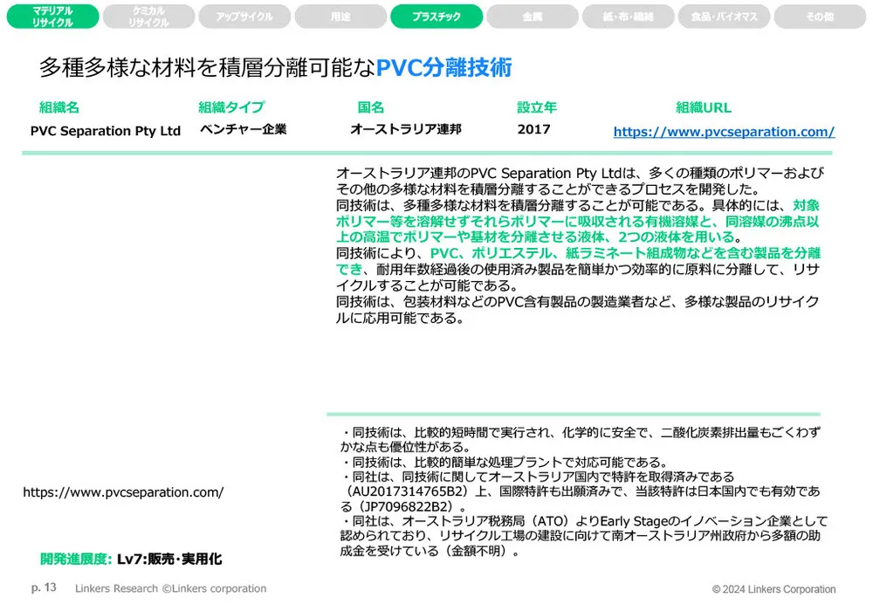
Task: Switch to the 金属 category
Action: click(x=533, y=15)
